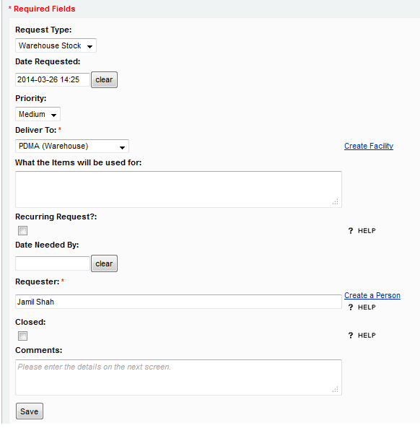Click the help question mark beside Closed checkbox
This screenshot has height=428, width=420.
[x=351, y=336]
